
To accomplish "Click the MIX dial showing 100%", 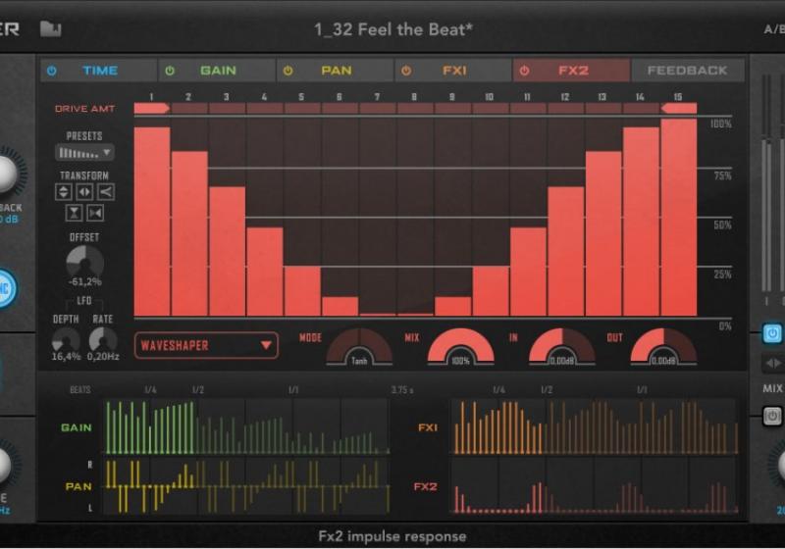I will (460, 346).
